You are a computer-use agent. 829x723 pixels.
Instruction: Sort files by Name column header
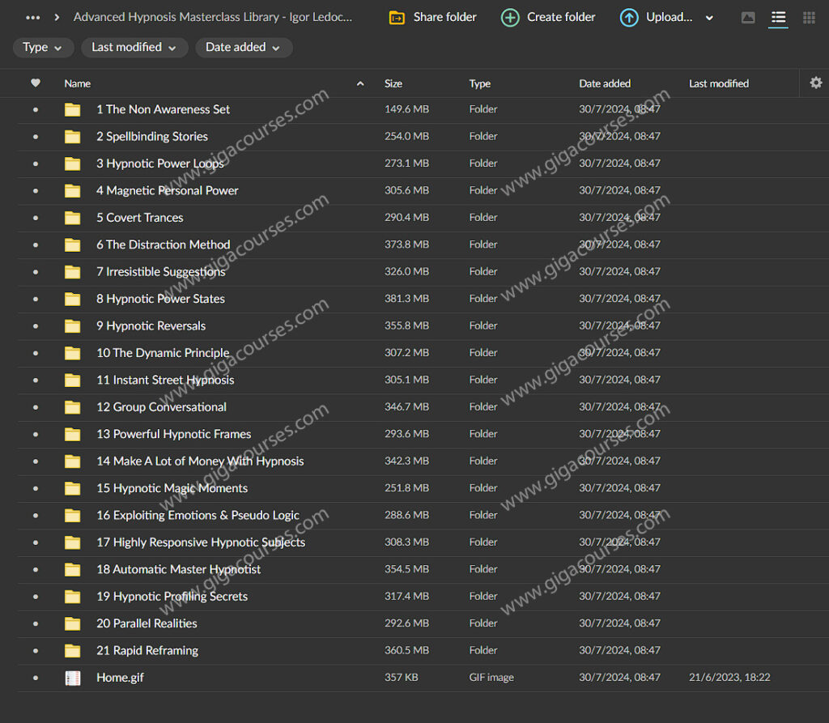click(78, 83)
